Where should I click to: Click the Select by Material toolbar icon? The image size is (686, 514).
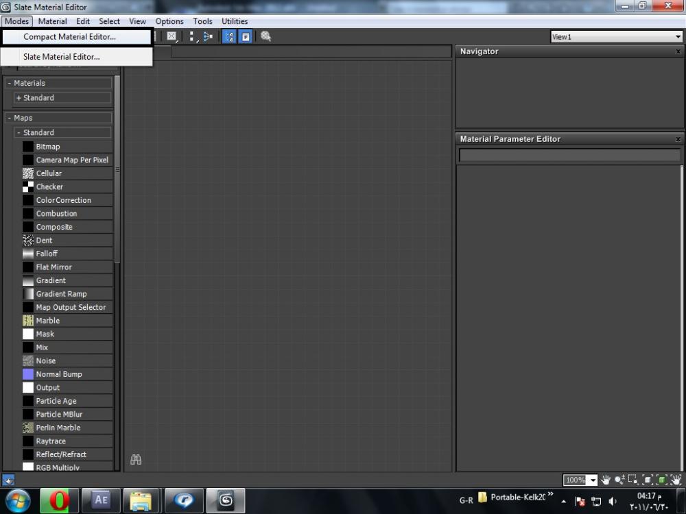265,37
